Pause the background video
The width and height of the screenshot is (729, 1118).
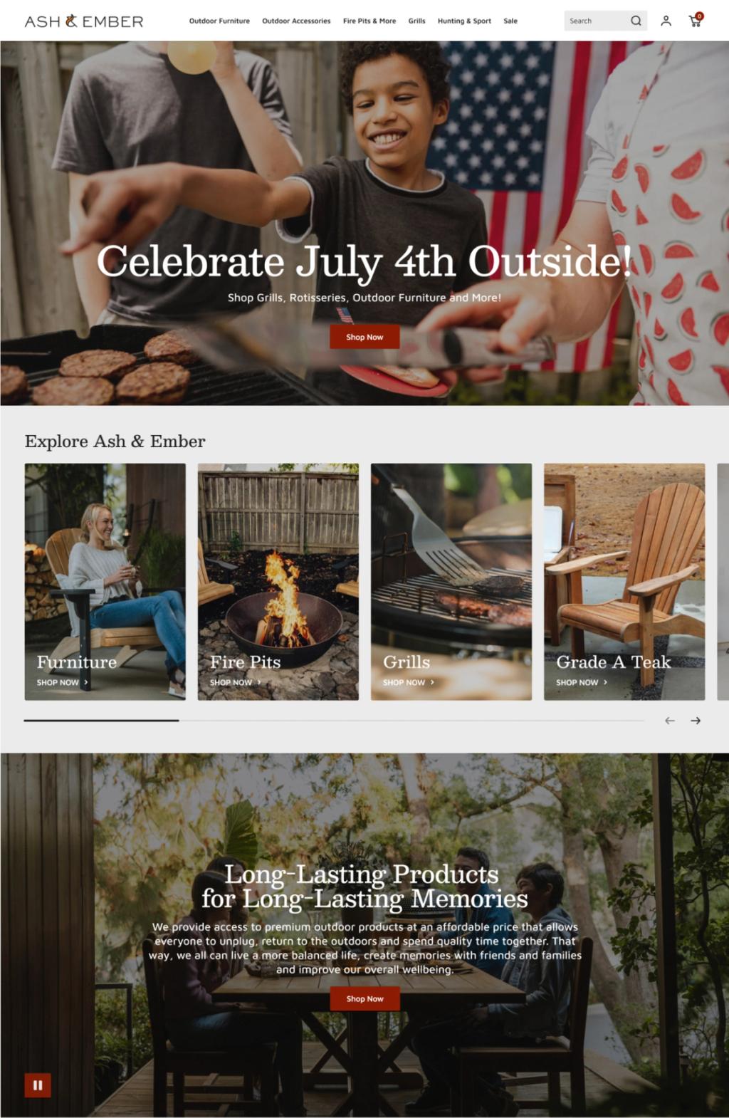pyautogui.click(x=38, y=1085)
